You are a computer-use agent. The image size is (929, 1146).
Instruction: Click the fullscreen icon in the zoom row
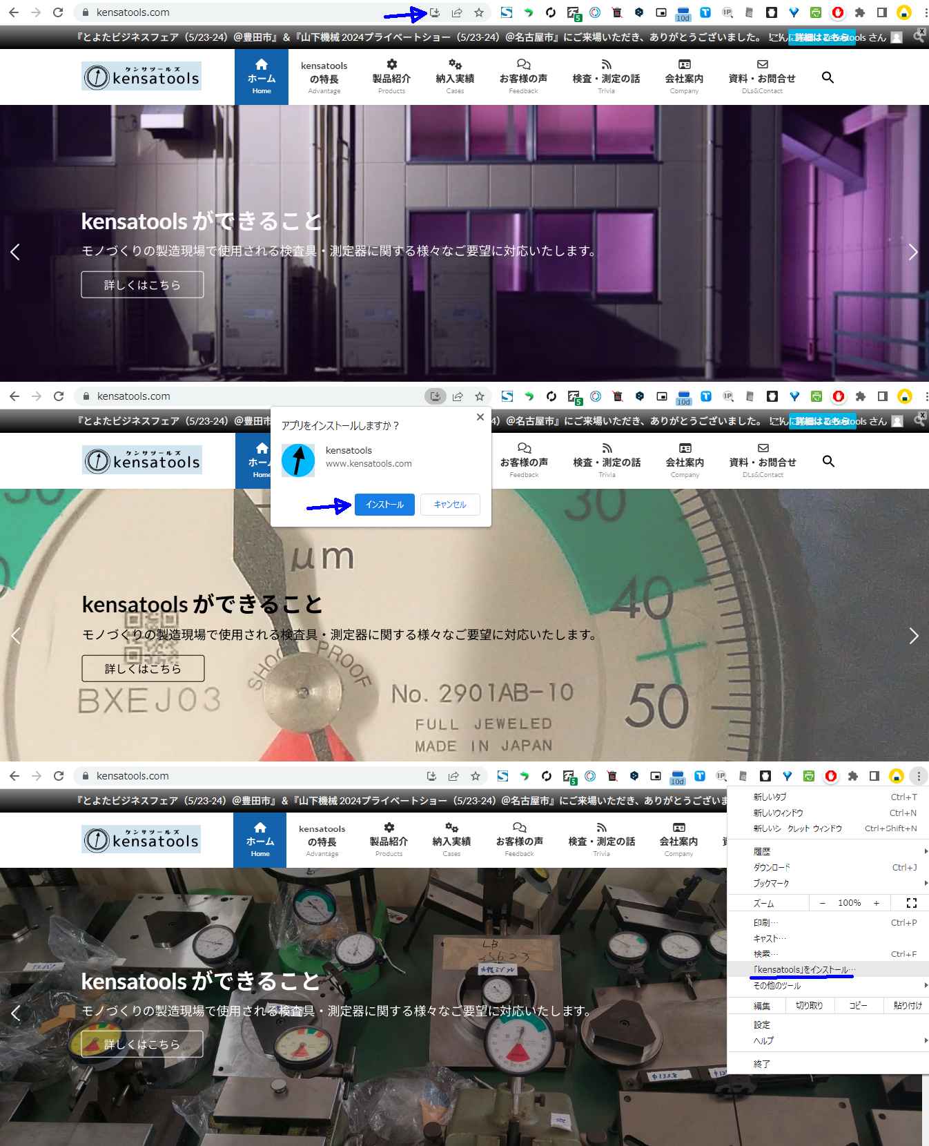click(911, 903)
